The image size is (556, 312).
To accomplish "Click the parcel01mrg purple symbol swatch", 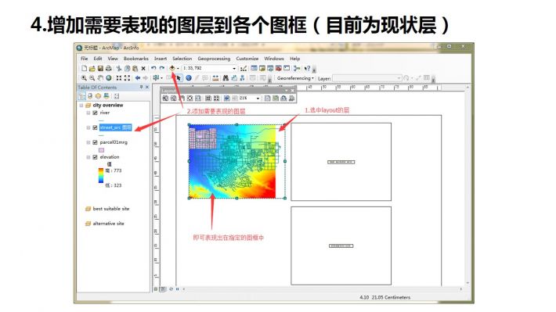I will (x=102, y=150).
